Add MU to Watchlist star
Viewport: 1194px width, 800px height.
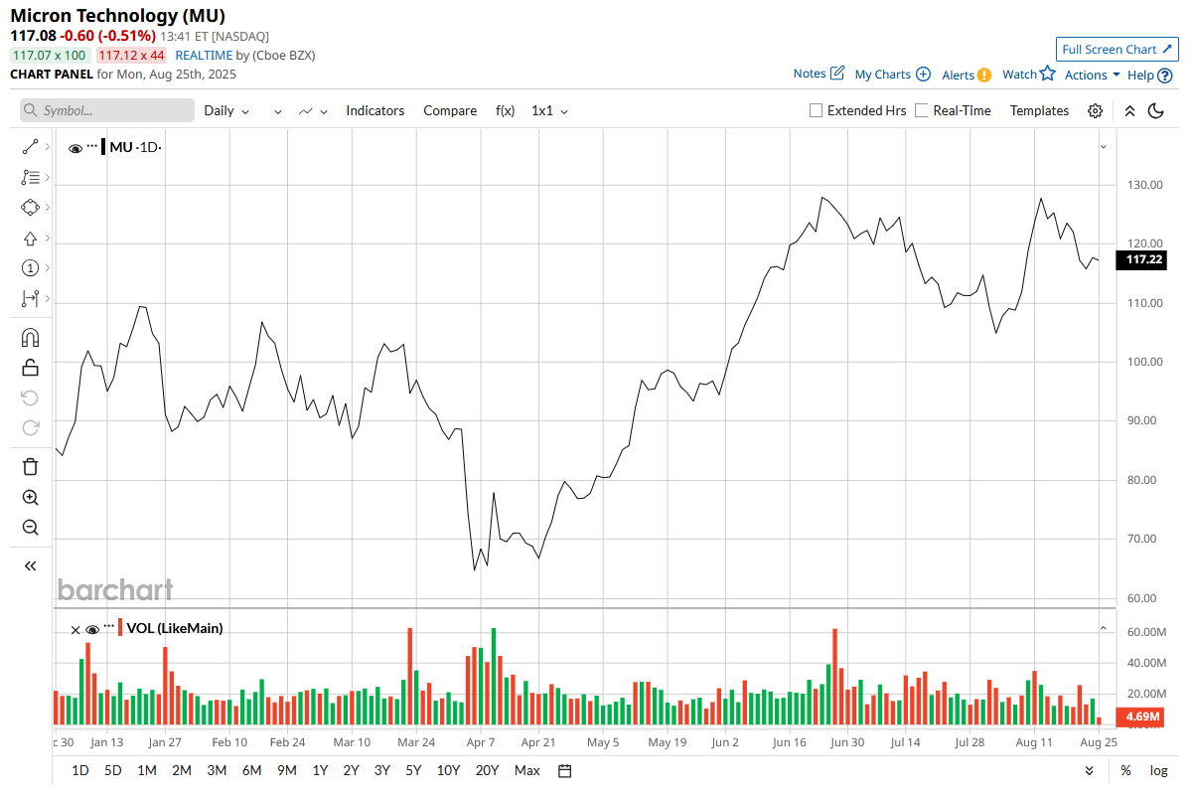pos(1028,74)
